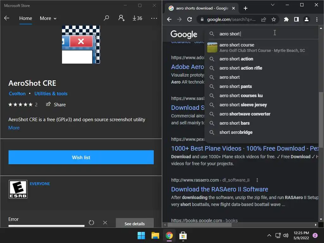Toggle Chrome side panel

(296, 19)
